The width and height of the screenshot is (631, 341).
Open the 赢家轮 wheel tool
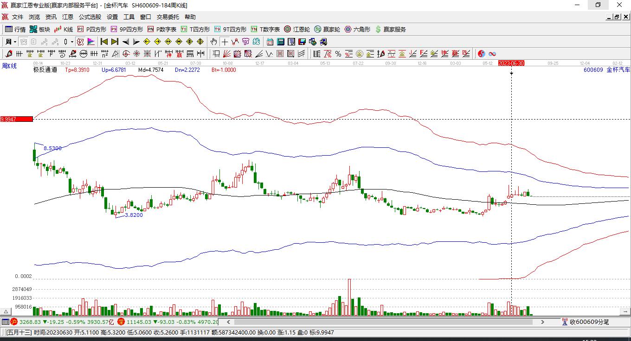point(327,29)
